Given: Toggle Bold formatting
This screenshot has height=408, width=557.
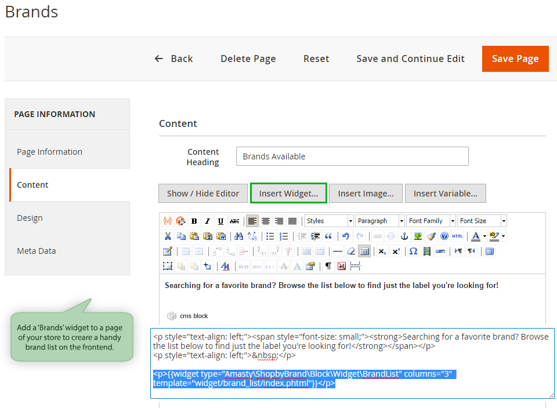Looking at the screenshot, I should pyautogui.click(x=194, y=221).
